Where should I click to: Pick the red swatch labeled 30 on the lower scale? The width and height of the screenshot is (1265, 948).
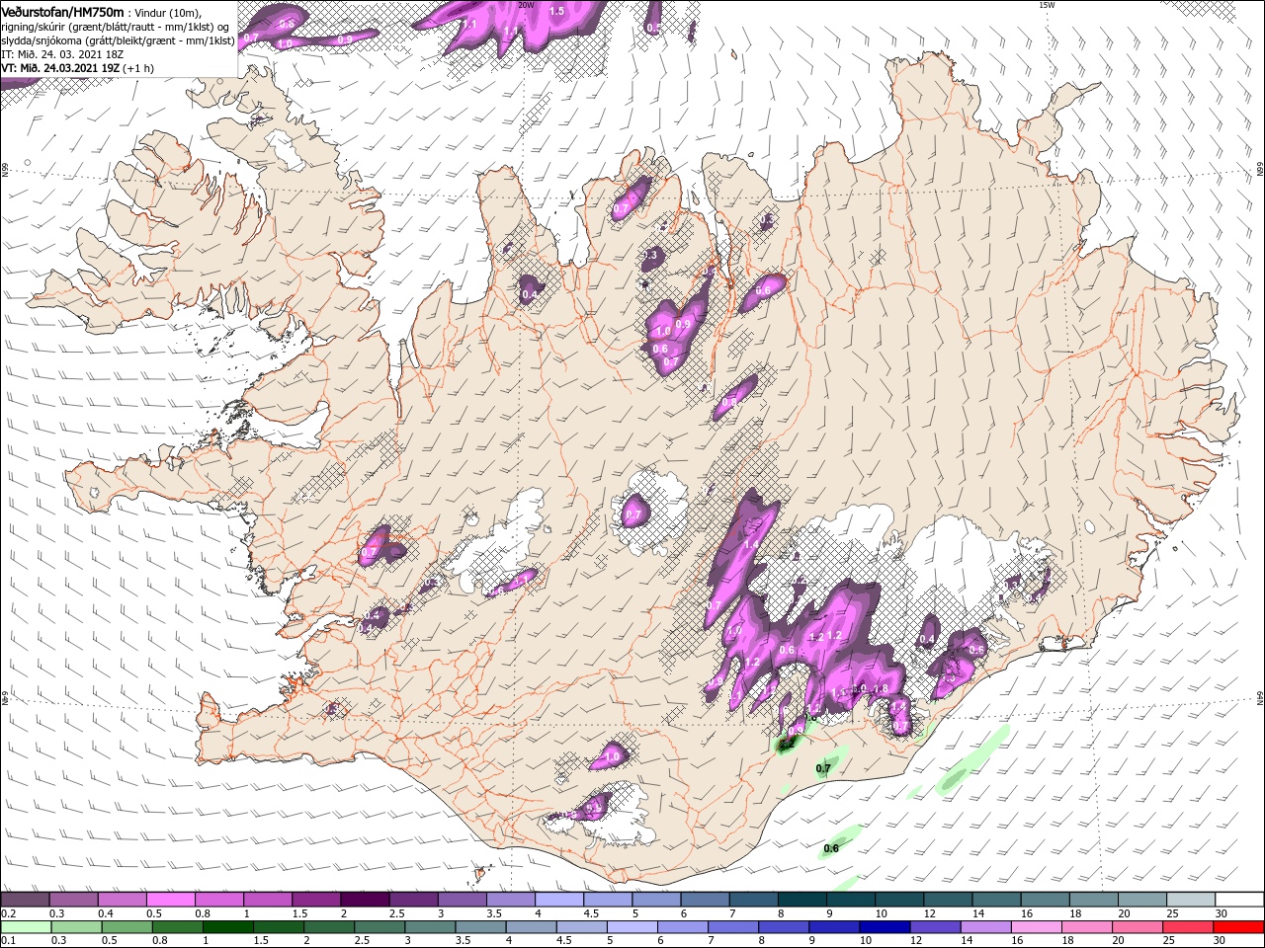1239,927
